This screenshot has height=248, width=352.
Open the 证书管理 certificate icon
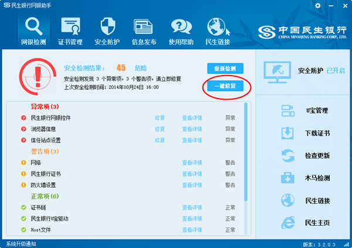[70, 27]
